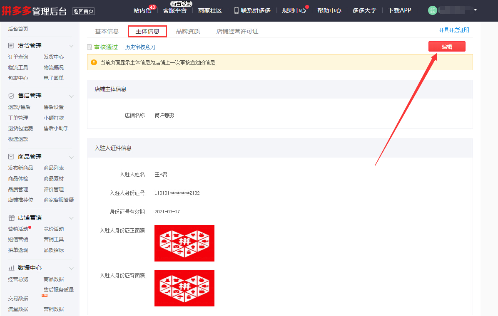Open 下载APP in top navigation

[400, 10]
